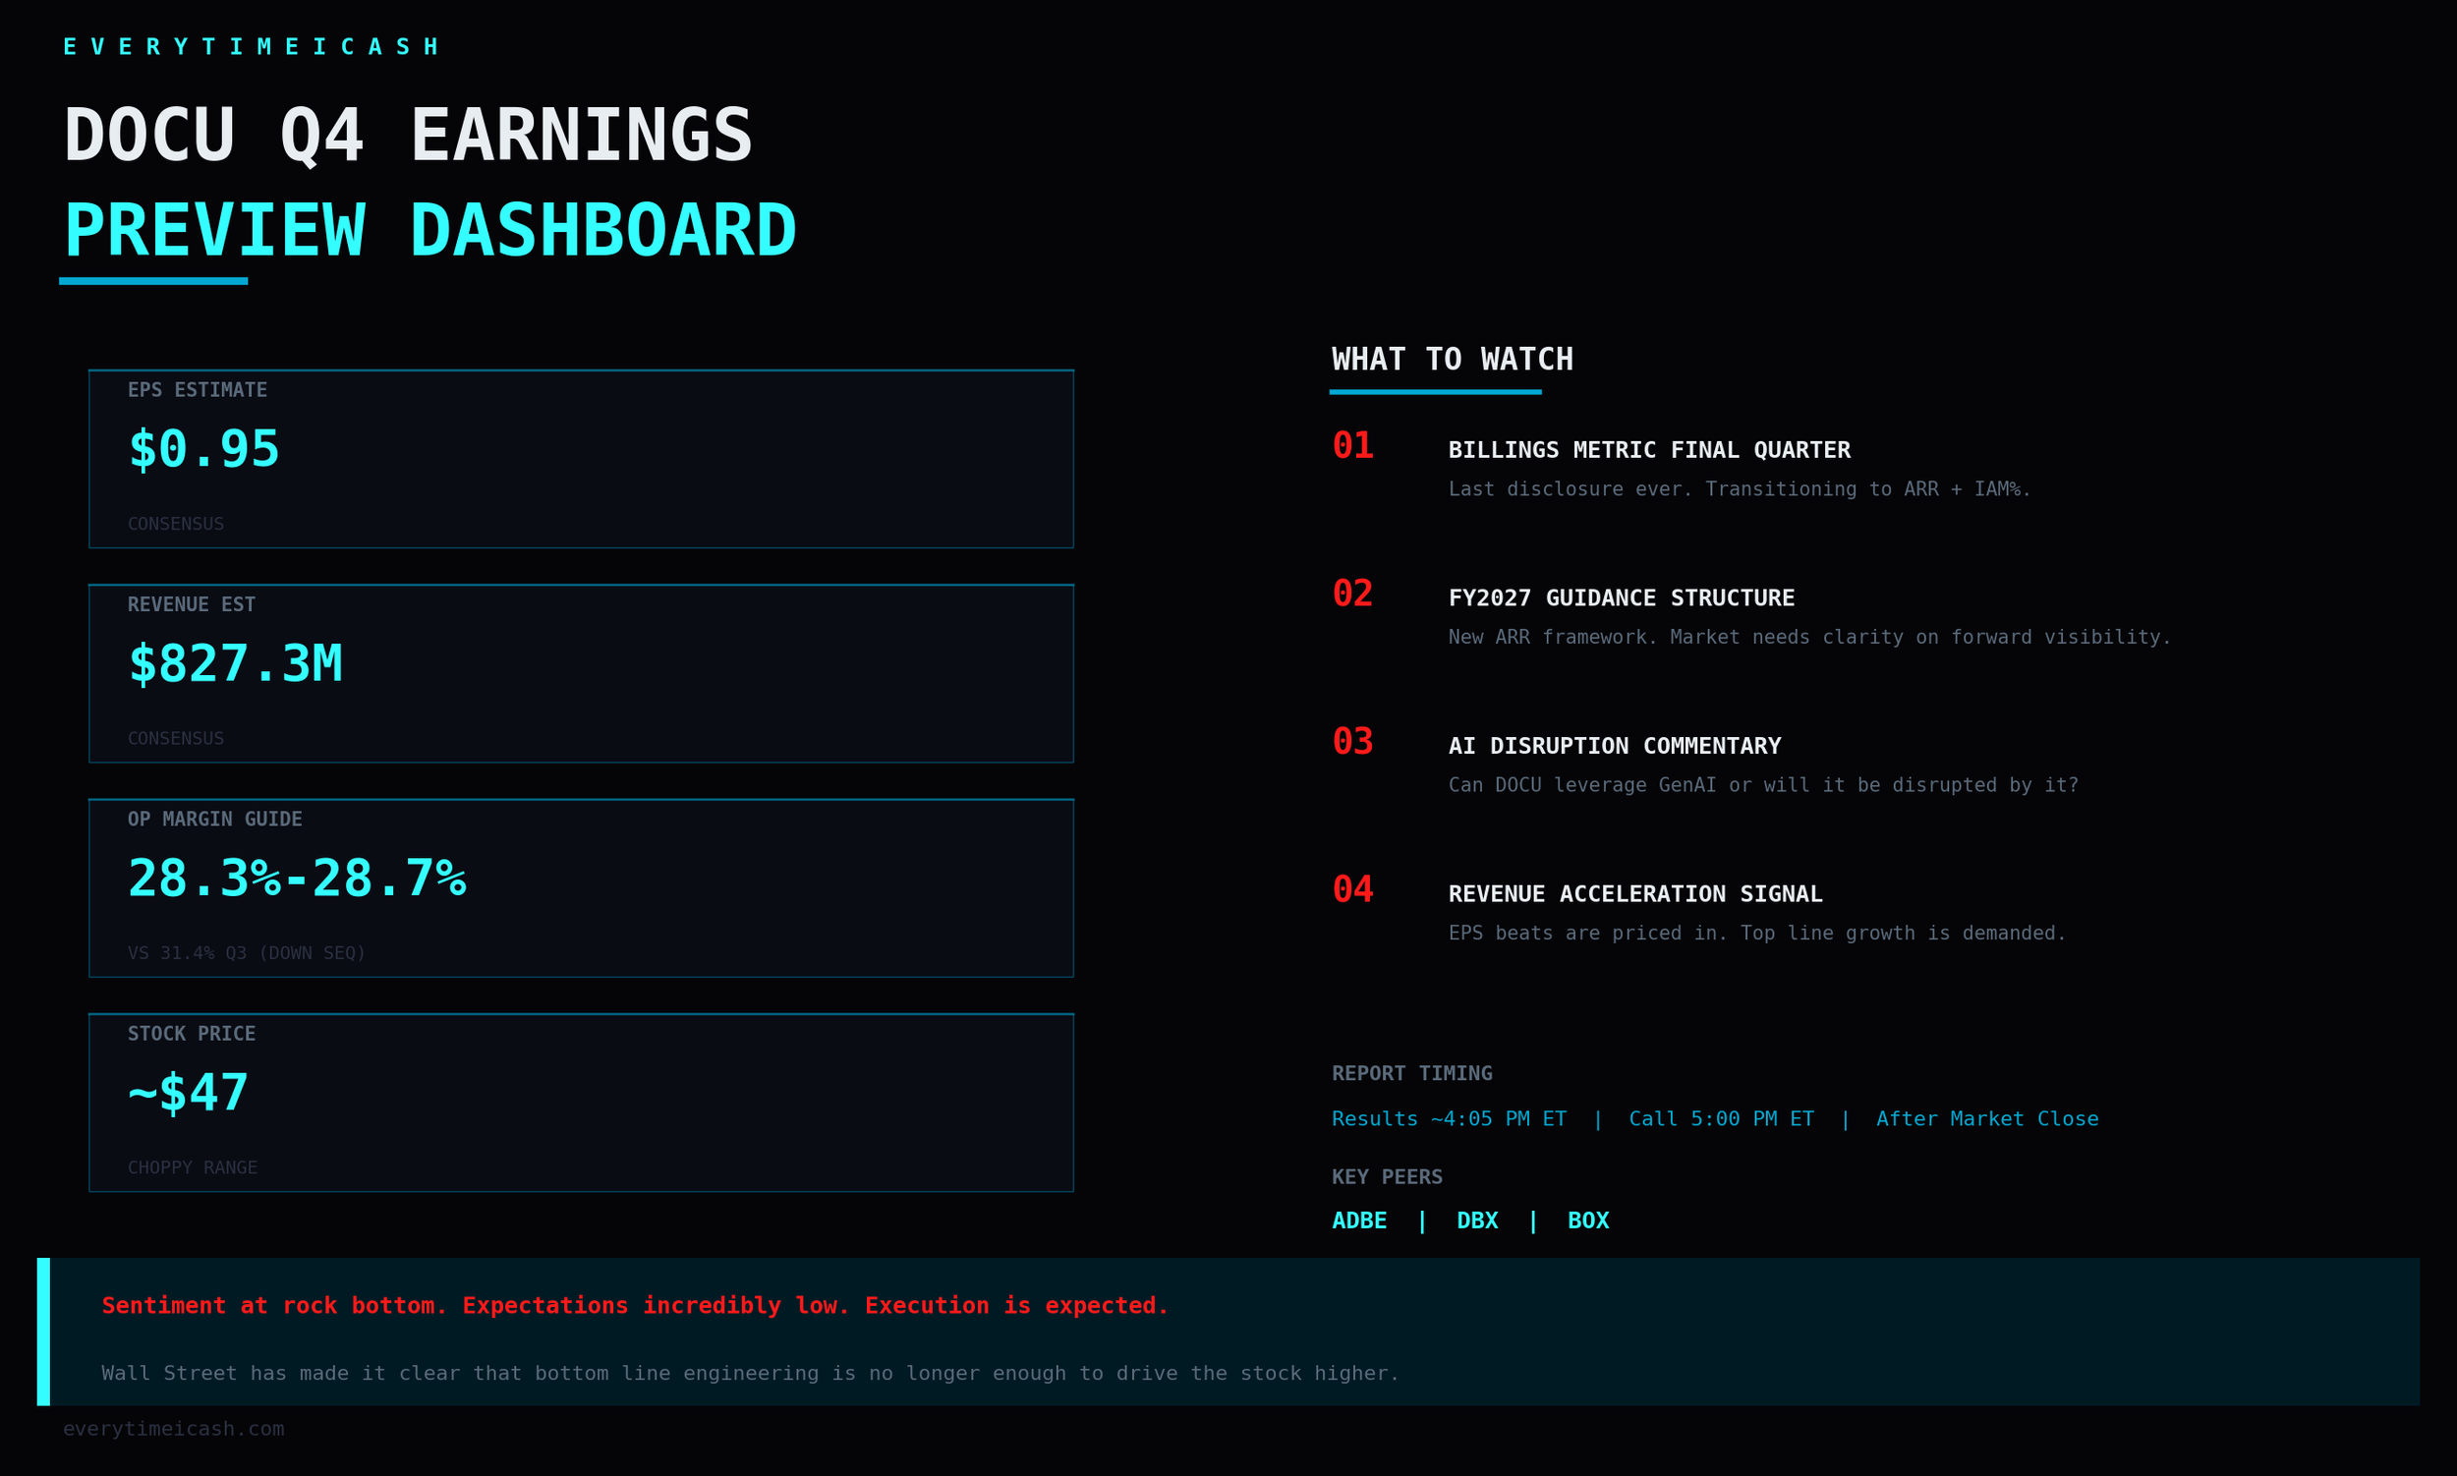Select the Revenue Est $827.3M card
The image size is (2457, 1476).
(581, 673)
